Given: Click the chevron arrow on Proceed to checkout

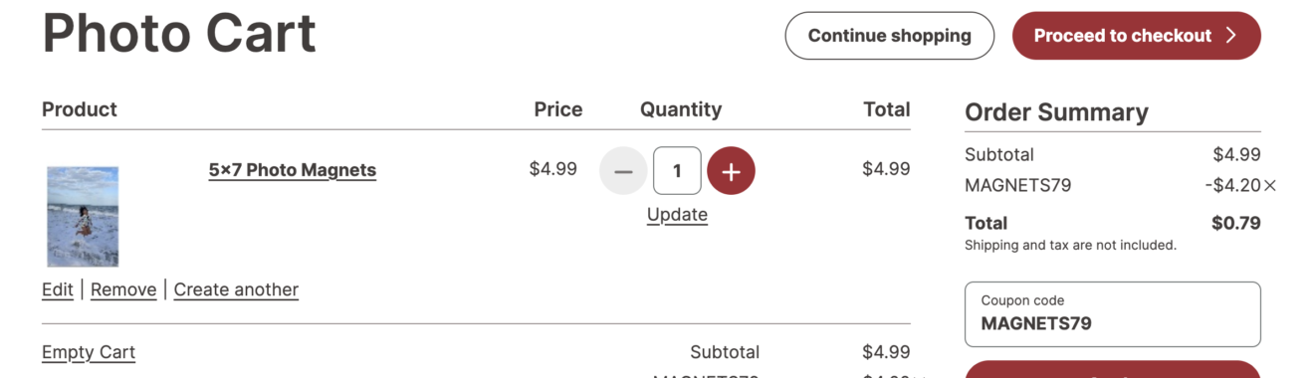Looking at the screenshot, I should tap(1231, 36).
